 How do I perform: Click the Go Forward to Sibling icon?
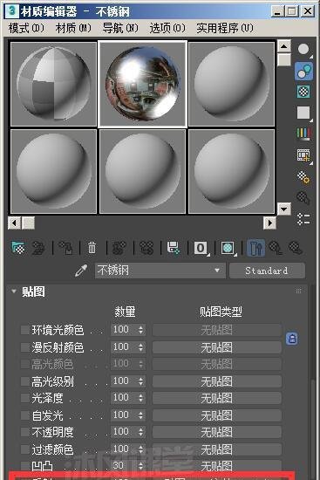pos(296,248)
